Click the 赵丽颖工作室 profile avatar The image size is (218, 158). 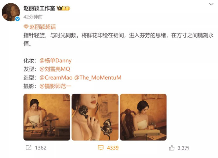11,12
